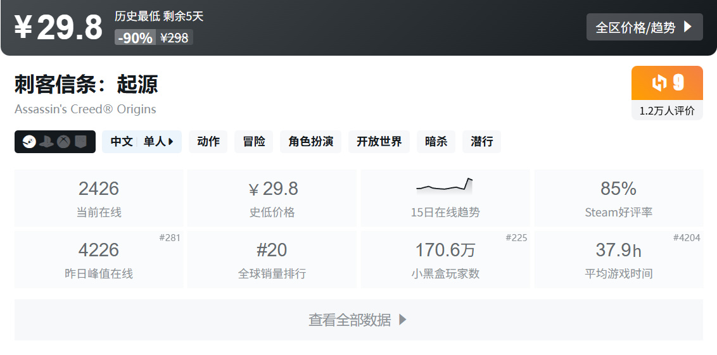Viewport: 717px width, 355px height.
Task: Open the 潜行 genre tag
Action: 481,142
